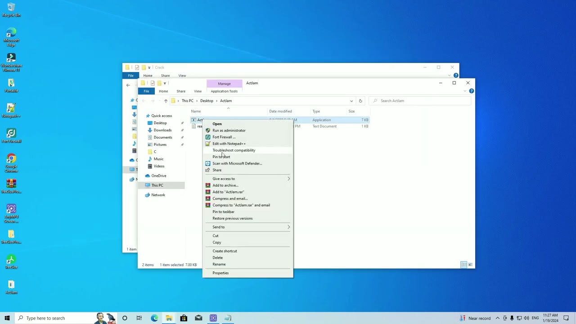
Task: Select Quick access in navigation pane
Action: pos(161,116)
